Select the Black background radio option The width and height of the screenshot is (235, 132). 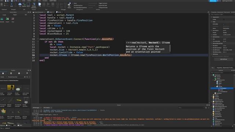pos(12,125)
